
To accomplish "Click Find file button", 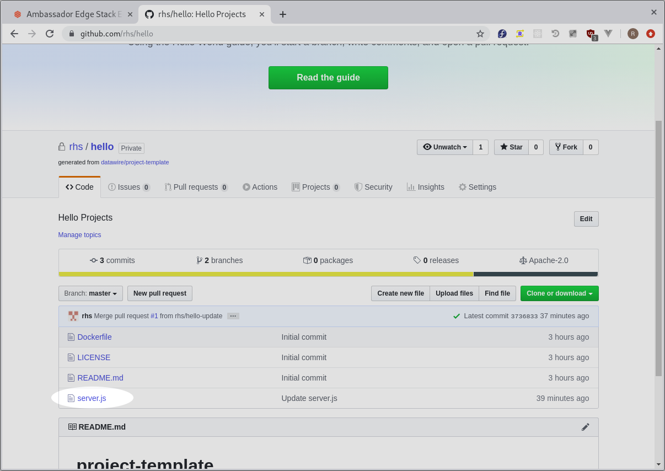I will [497, 293].
